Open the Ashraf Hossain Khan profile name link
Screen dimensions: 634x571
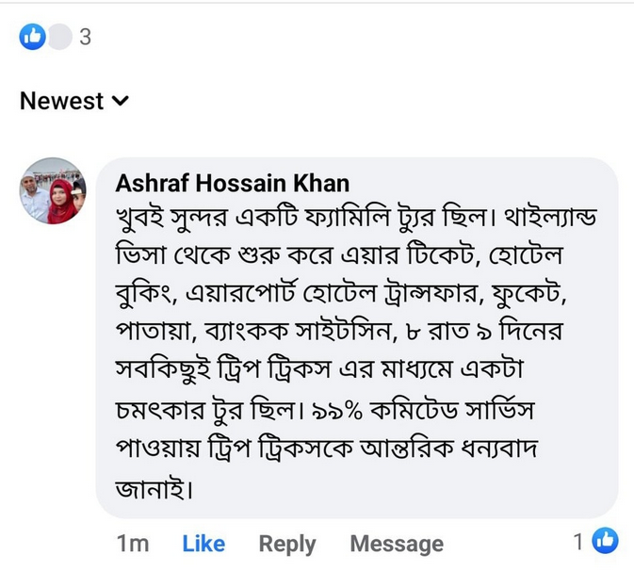(x=232, y=183)
